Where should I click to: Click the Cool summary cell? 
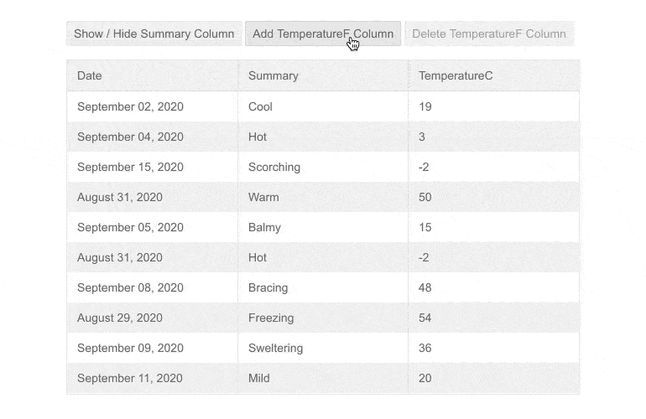(x=261, y=107)
